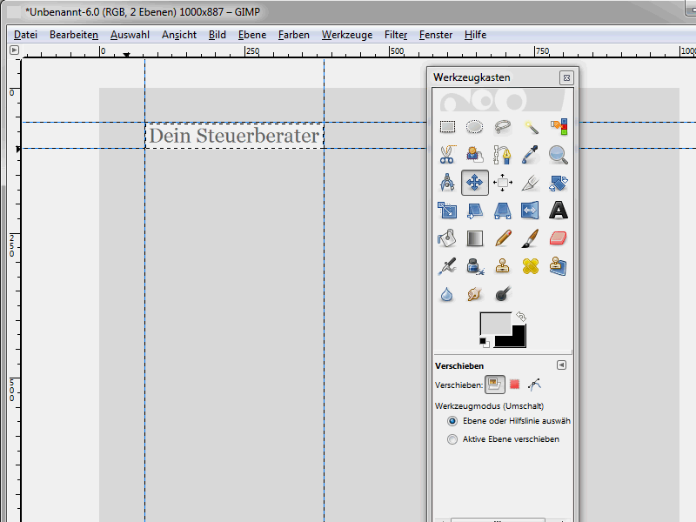
Task: Open the Bild menu
Action: point(217,35)
